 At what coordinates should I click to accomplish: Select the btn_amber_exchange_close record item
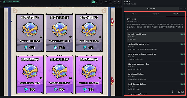click(156, 66)
